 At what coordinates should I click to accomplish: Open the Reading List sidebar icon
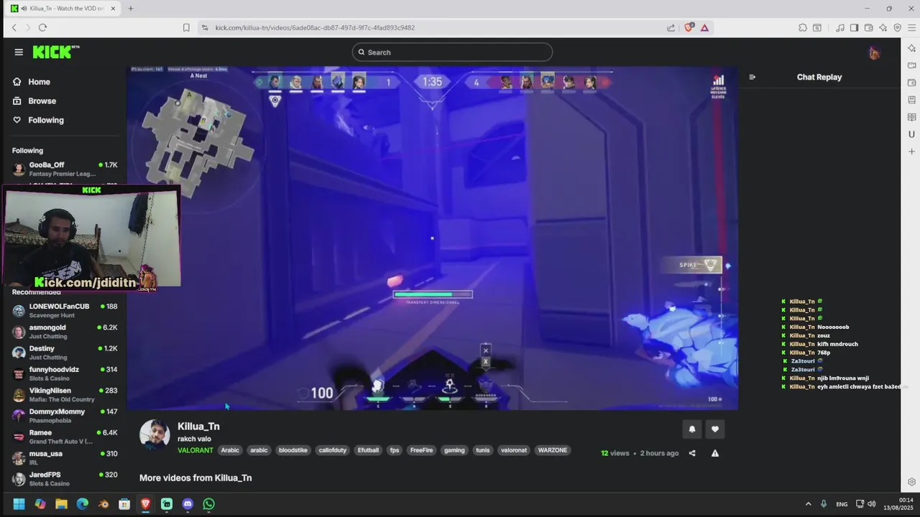point(911,100)
